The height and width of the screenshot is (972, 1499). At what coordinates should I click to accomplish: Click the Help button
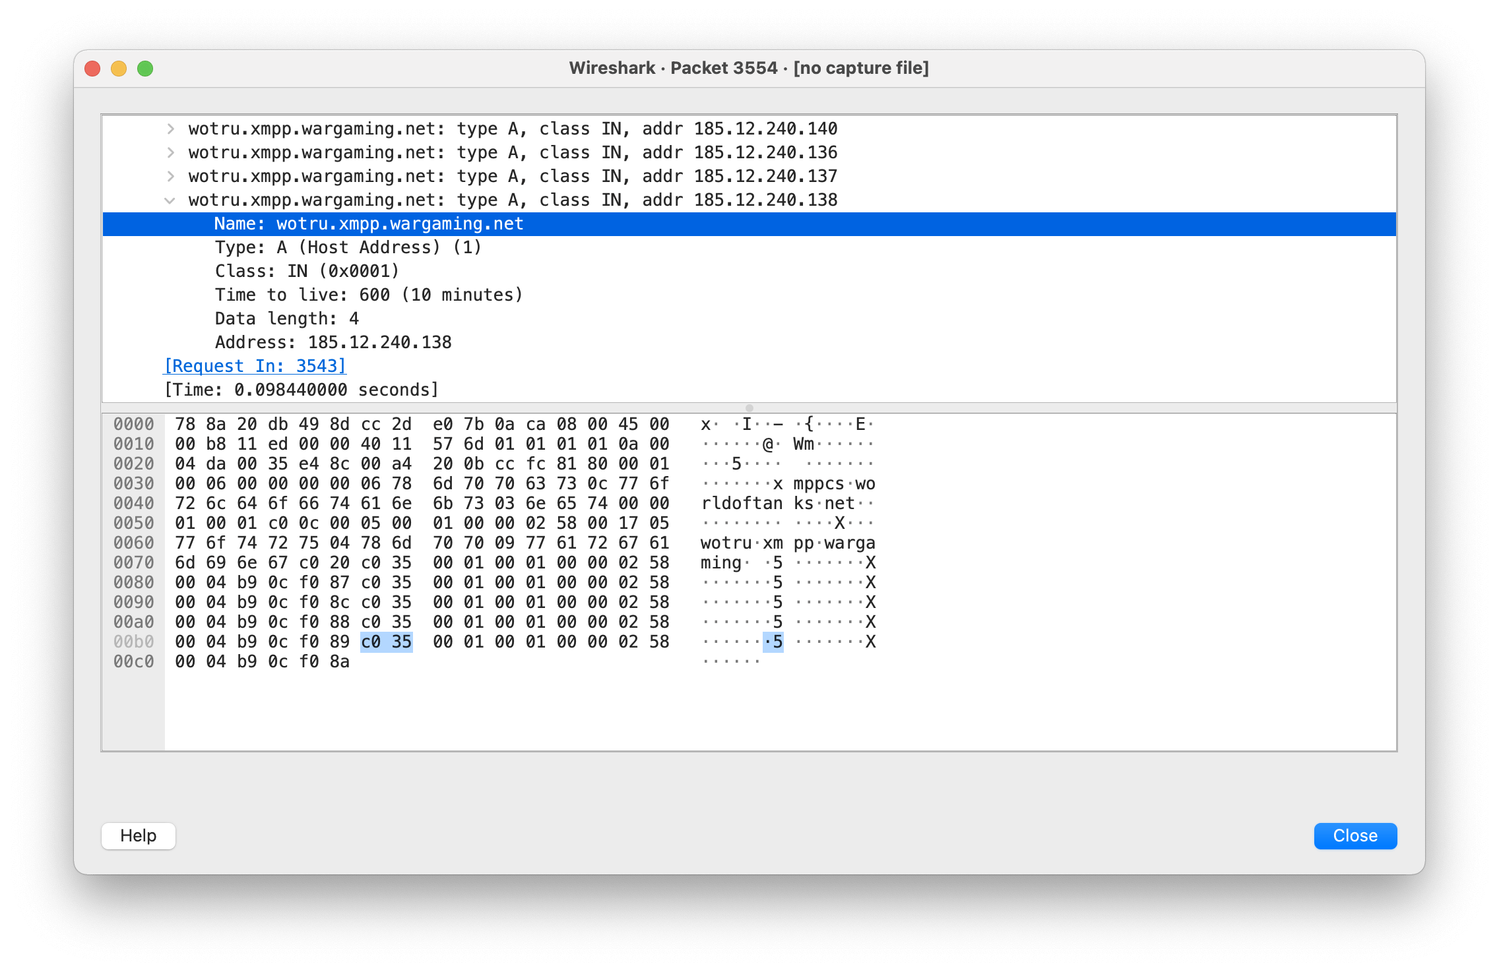coord(139,835)
